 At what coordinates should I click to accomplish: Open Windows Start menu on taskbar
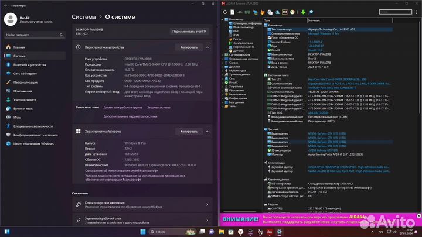[x=143, y=232]
